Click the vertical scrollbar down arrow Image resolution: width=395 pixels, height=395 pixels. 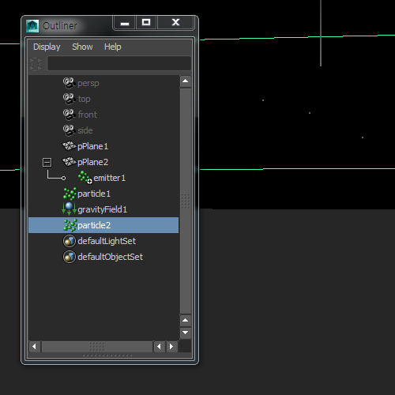click(x=186, y=333)
